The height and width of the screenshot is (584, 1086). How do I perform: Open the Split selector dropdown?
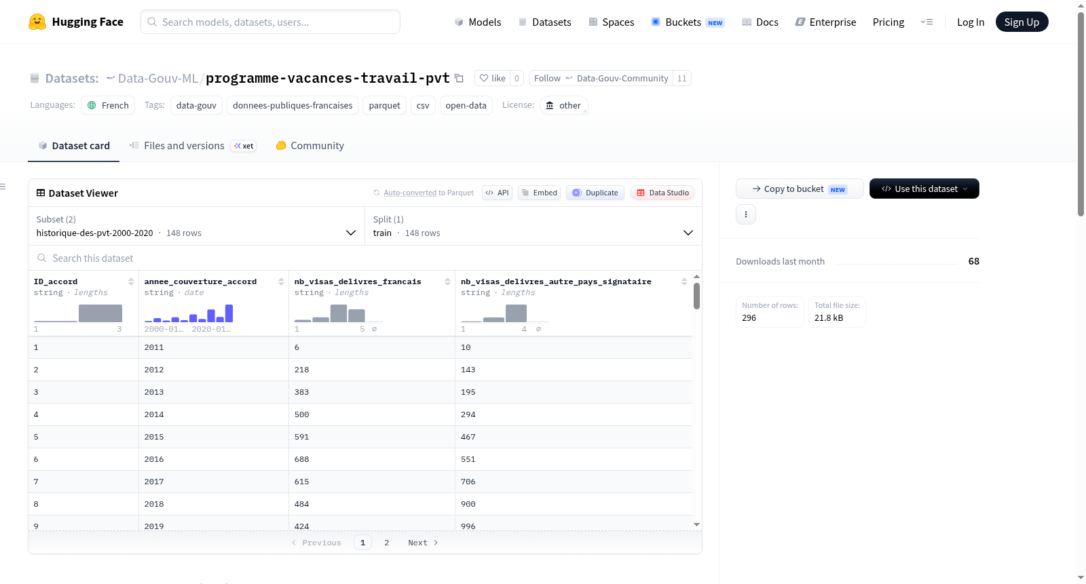pos(533,226)
